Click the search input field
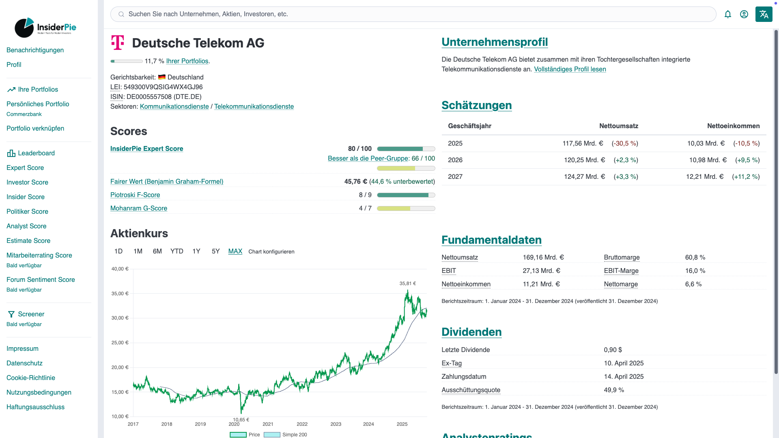The width and height of the screenshot is (779, 438). point(414,14)
